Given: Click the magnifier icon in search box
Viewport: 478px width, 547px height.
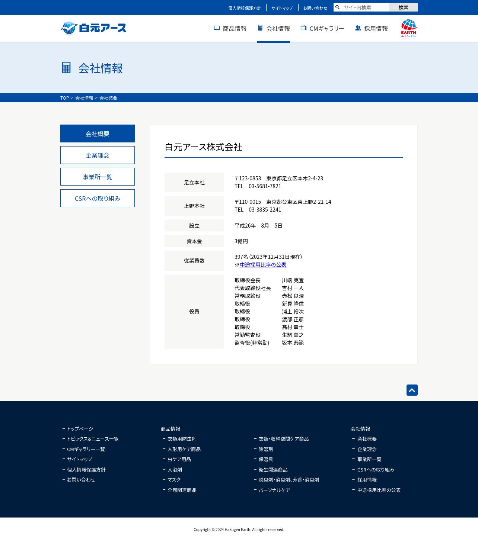Looking at the screenshot, I should pos(338,7).
